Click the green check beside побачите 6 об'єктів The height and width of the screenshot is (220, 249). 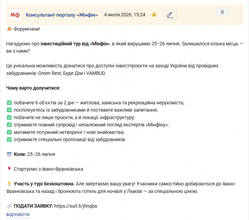[x=9, y=103]
